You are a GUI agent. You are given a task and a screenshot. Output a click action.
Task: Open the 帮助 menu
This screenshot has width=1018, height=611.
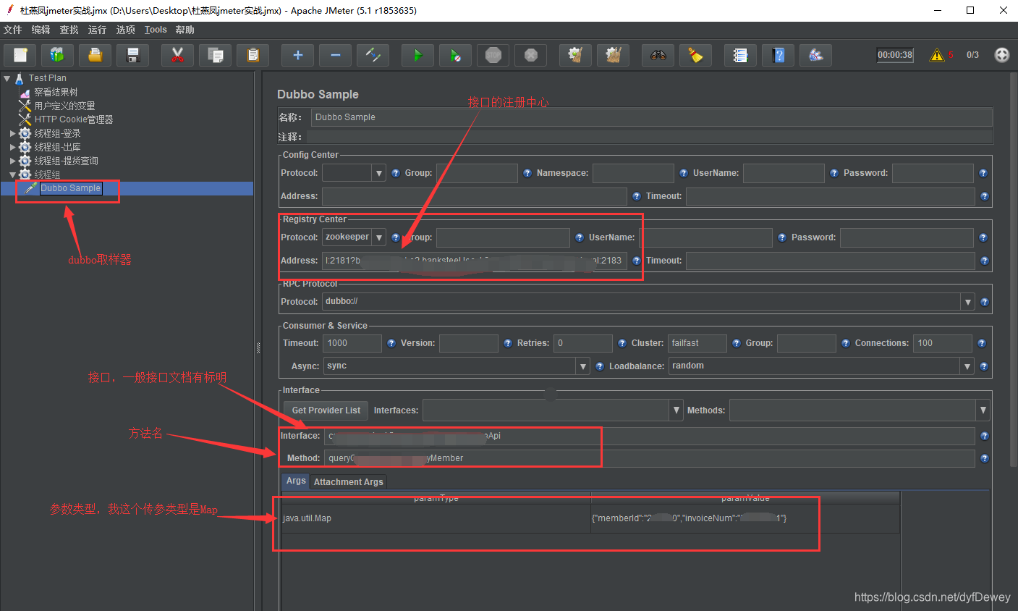[x=185, y=30]
